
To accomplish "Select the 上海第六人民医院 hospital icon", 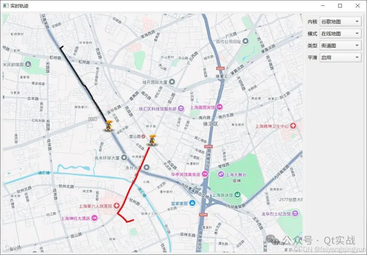I will click(116, 206).
